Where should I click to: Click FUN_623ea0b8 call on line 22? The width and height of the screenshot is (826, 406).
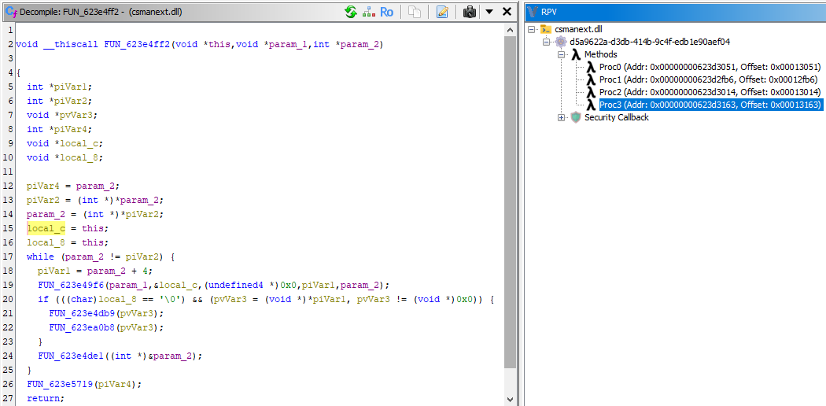(82, 327)
